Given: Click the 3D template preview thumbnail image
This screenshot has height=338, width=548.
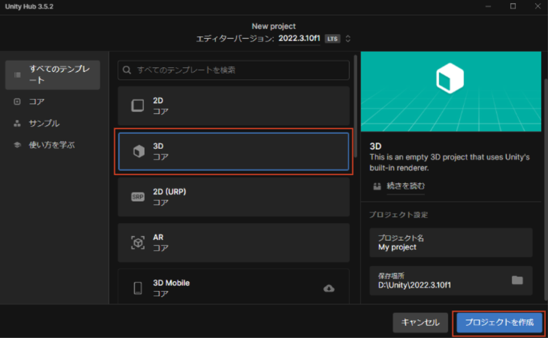Looking at the screenshot, I should pyautogui.click(x=450, y=91).
